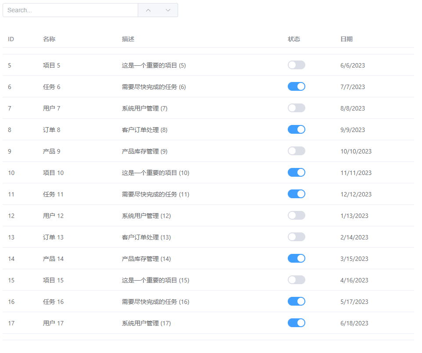The width and height of the screenshot is (422, 353).
Task: Select description 客户订单处理 (8)
Action: coord(144,130)
